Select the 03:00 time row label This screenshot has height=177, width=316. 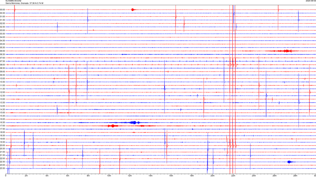[3, 30]
